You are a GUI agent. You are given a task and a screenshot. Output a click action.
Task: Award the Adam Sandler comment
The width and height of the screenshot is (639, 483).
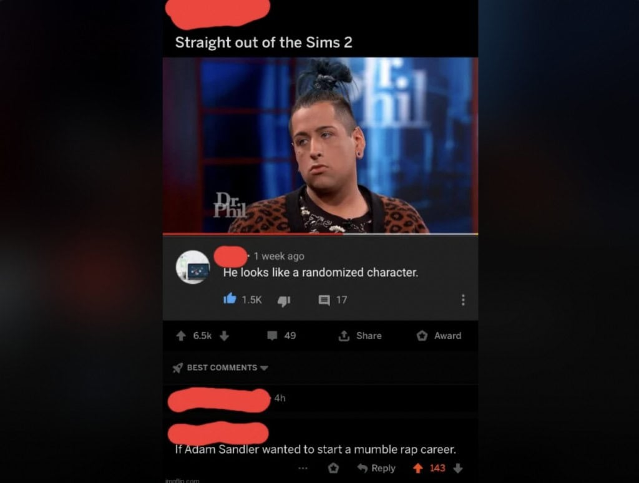click(x=333, y=468)
